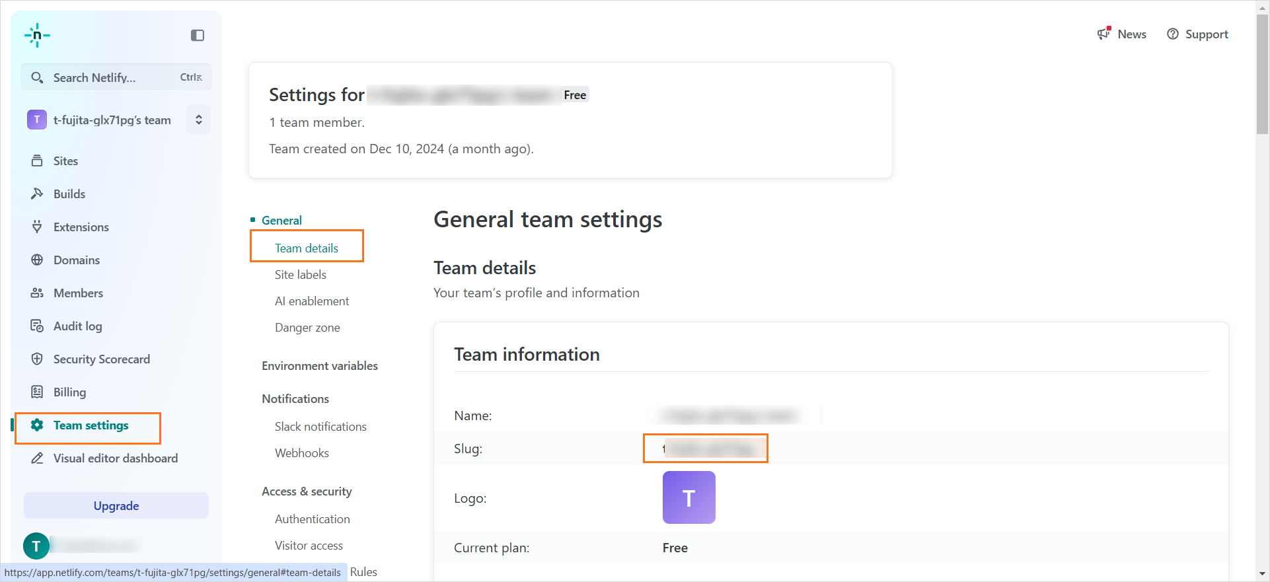Click the Members people icon
The width and height of the screenshot is (1270, 582).
[37, 293]
